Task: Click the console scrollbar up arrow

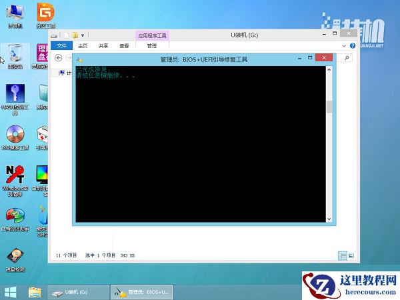Action: click(x=329, y=69)
